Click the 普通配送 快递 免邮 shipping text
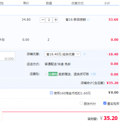Viewport: 121px width, 122px height. [x=58, y=64]
